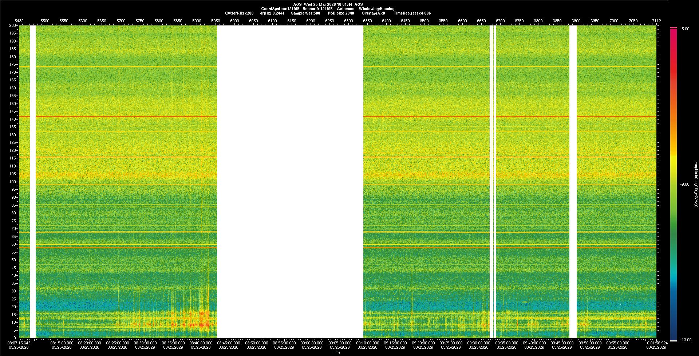Viewport: 699px width, 356px height.
Task: Click the 08:45:00.000 time axis label
Action: coord(229,343)
